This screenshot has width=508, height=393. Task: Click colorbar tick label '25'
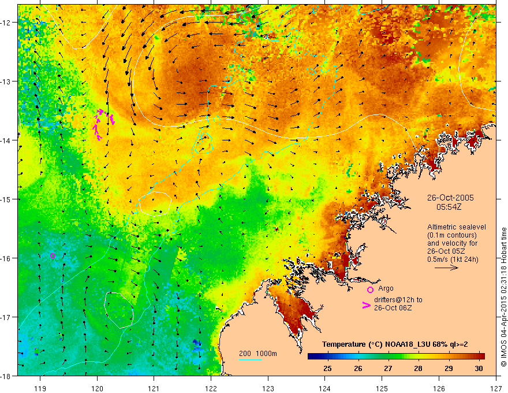[327, 368]
